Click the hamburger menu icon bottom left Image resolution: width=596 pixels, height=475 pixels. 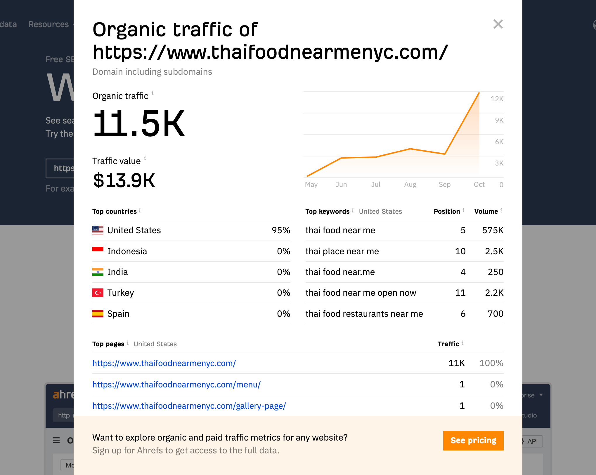tap(56, 440)
